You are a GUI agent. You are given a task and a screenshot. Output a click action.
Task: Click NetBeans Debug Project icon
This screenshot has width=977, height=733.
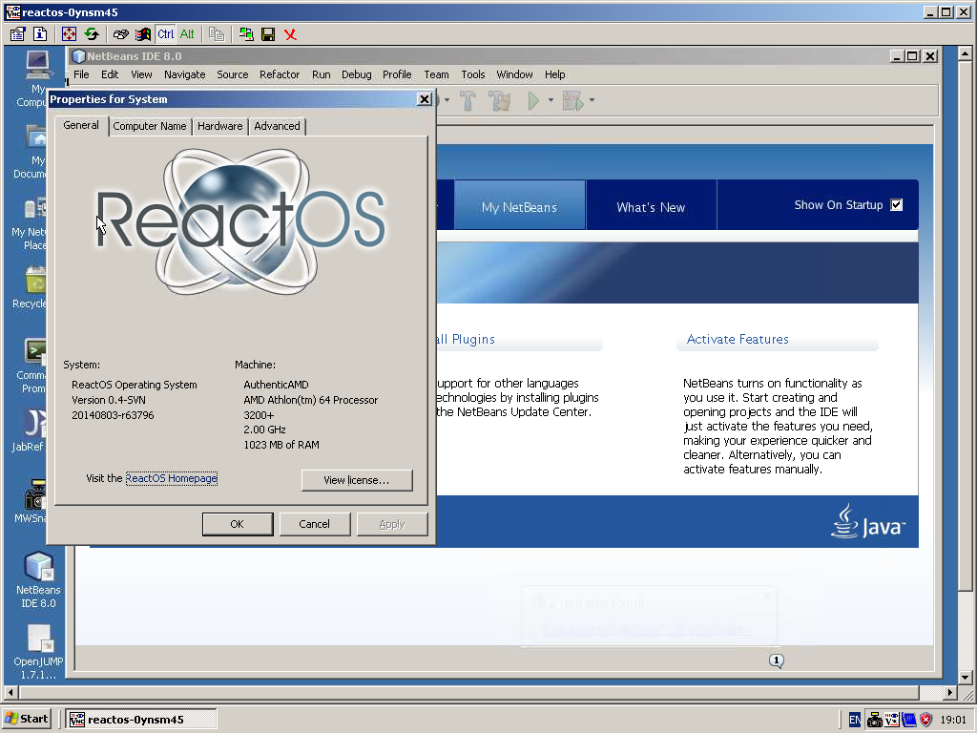(x=572, y=100)
